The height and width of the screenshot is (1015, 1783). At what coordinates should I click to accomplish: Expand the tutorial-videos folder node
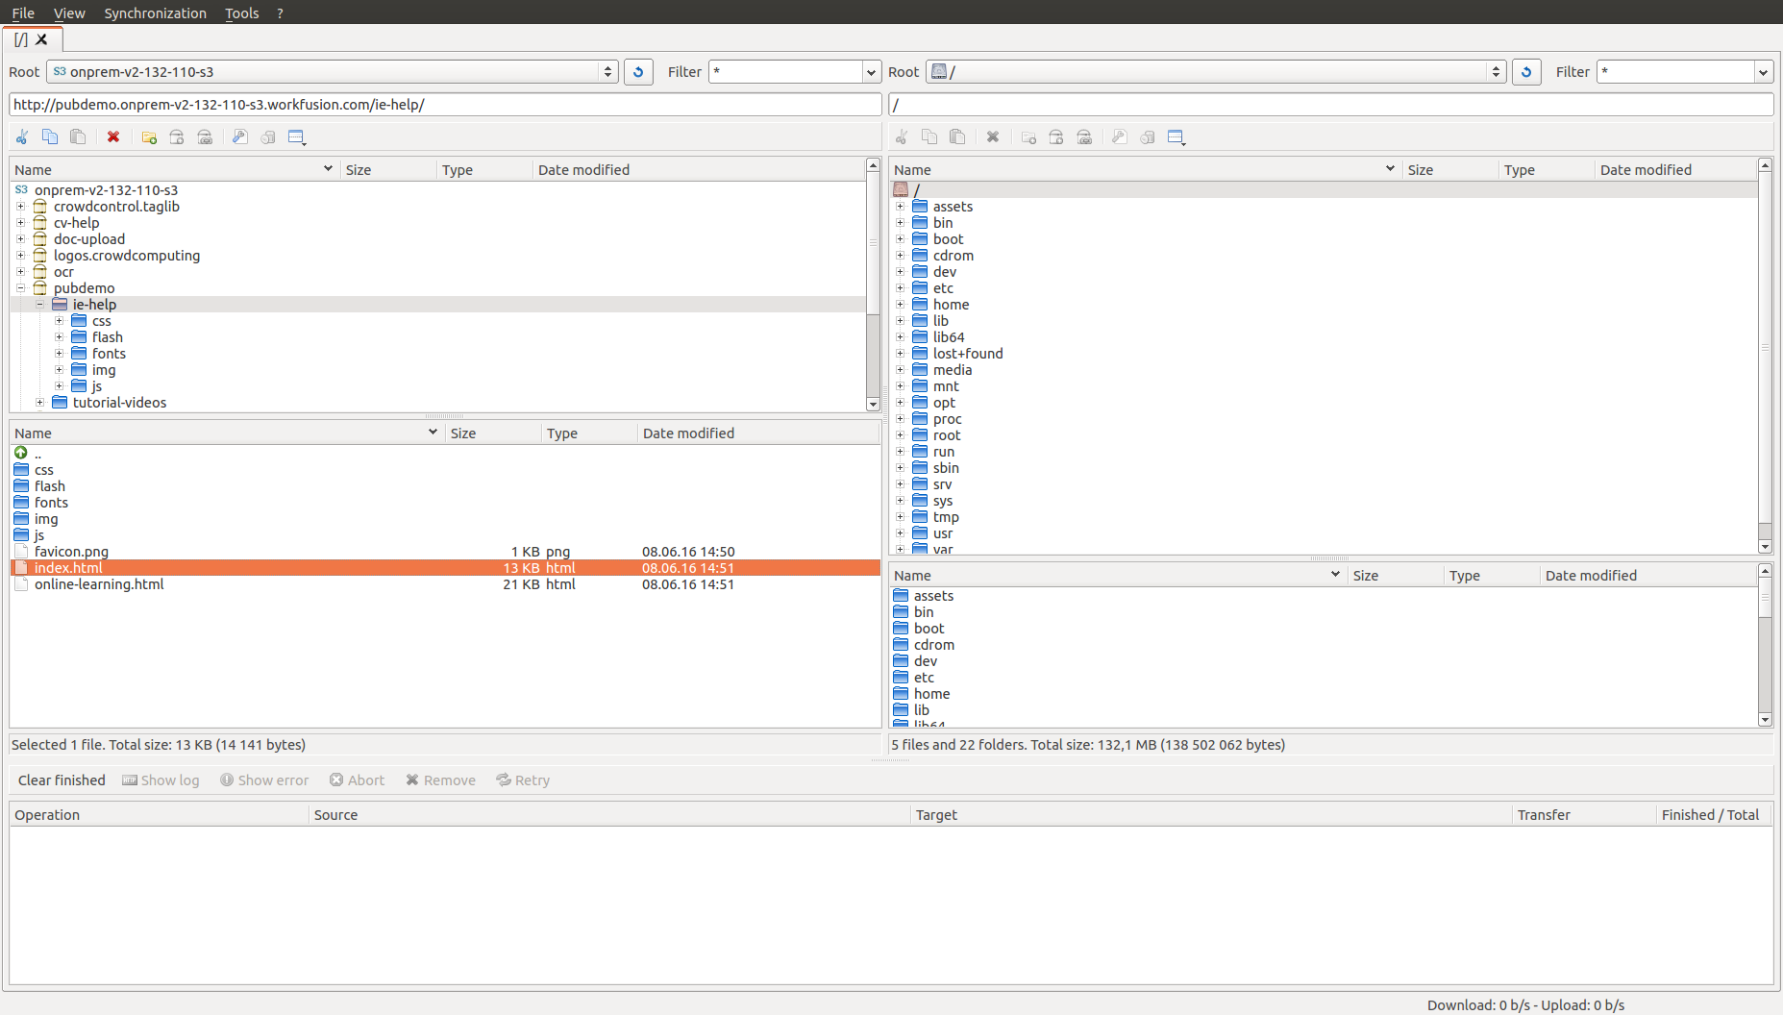(39, 403)
